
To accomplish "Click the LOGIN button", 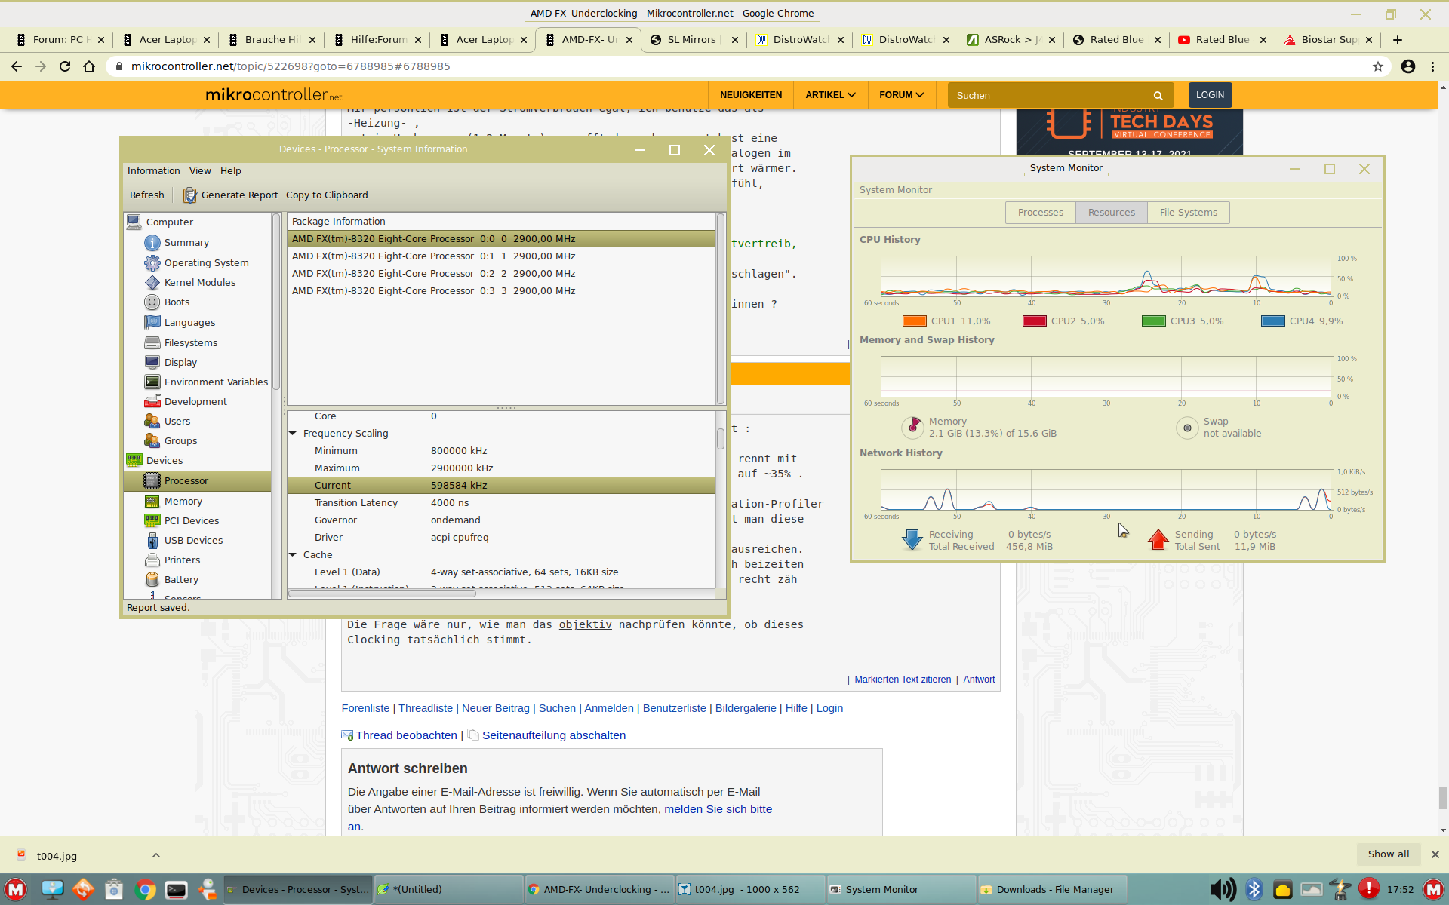I will (1209, 95).
